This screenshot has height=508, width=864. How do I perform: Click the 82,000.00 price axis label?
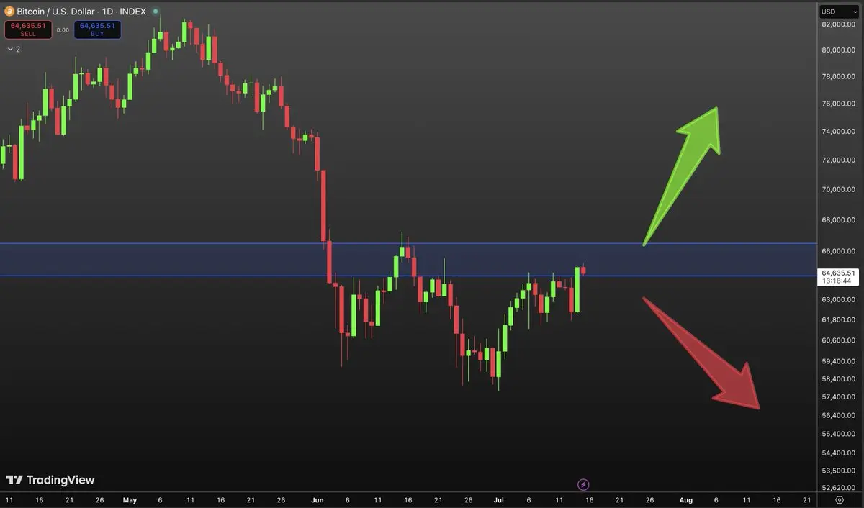(x=839, y=24)
